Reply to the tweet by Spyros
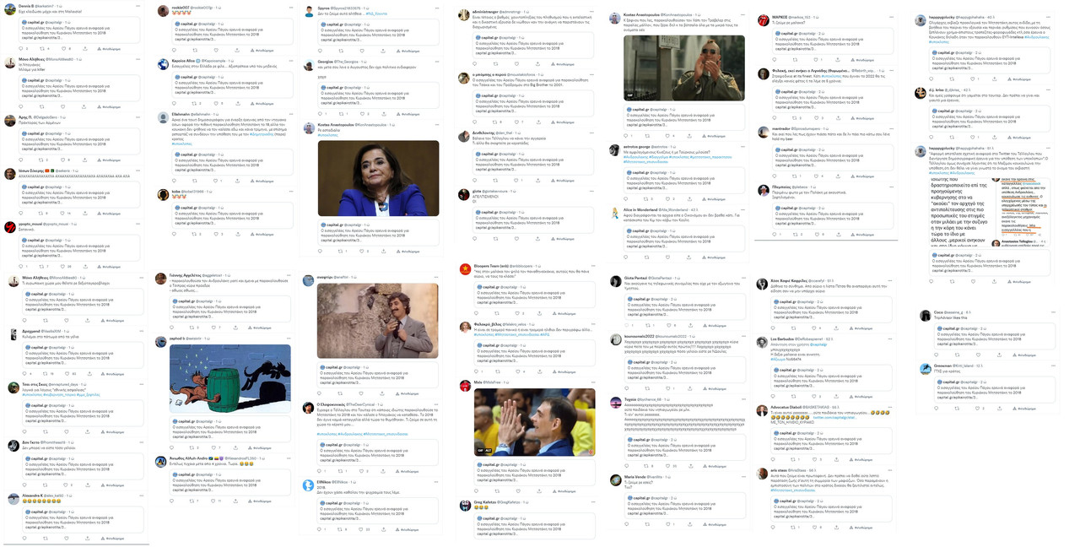This screenshot has width=1080, height=558. [321, 50]
